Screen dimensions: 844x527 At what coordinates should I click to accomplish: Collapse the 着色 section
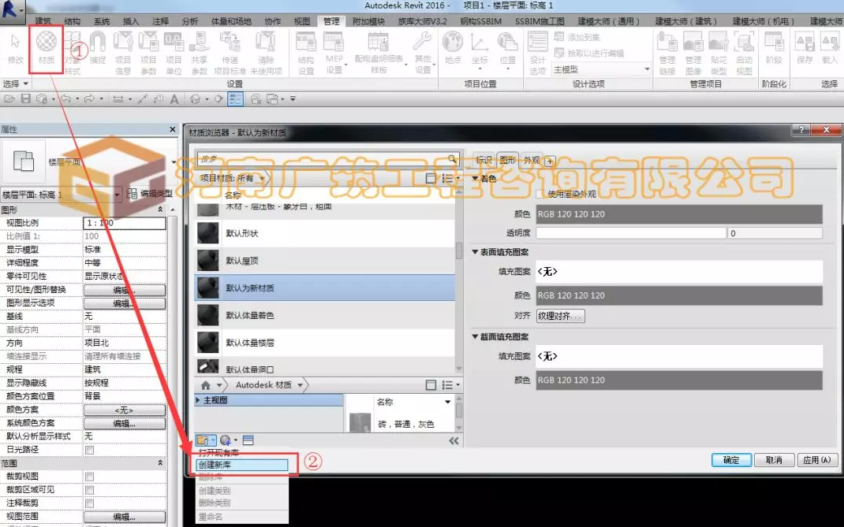tap(476, 178)
